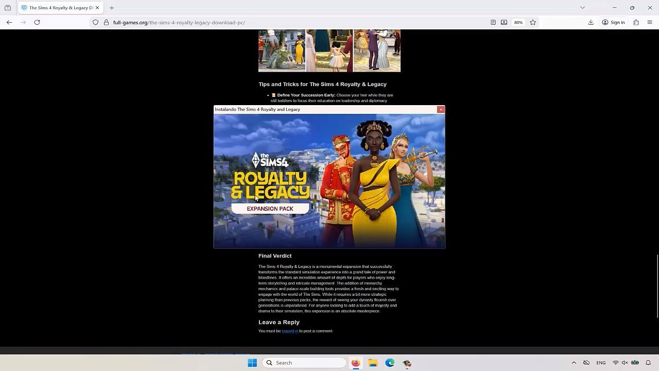
Task: Follow the 'logged in' comment link
Action: coord(289,331)
